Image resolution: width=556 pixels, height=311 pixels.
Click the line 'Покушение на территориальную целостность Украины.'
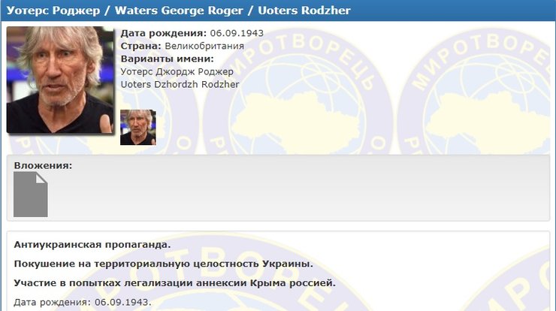163,264
